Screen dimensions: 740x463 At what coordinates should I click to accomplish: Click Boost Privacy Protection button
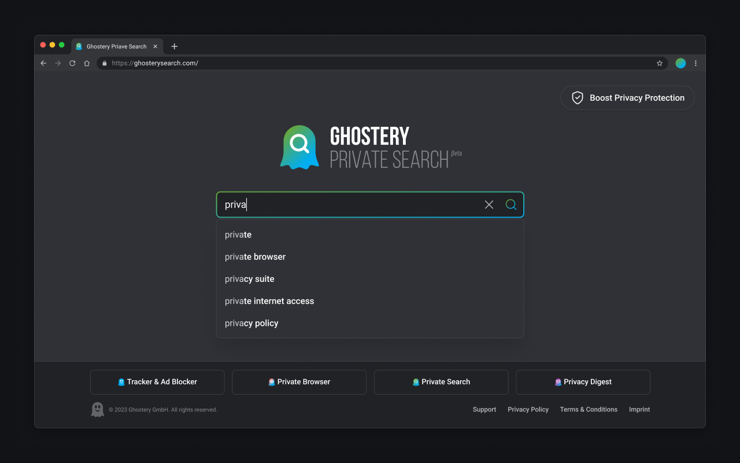pos(627,98)
